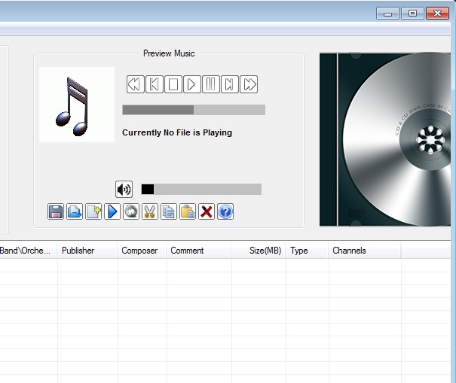The height and width of the screenshot is (383, 456).
Task: Click the playback progress bar
Action: tap(193, 110)
